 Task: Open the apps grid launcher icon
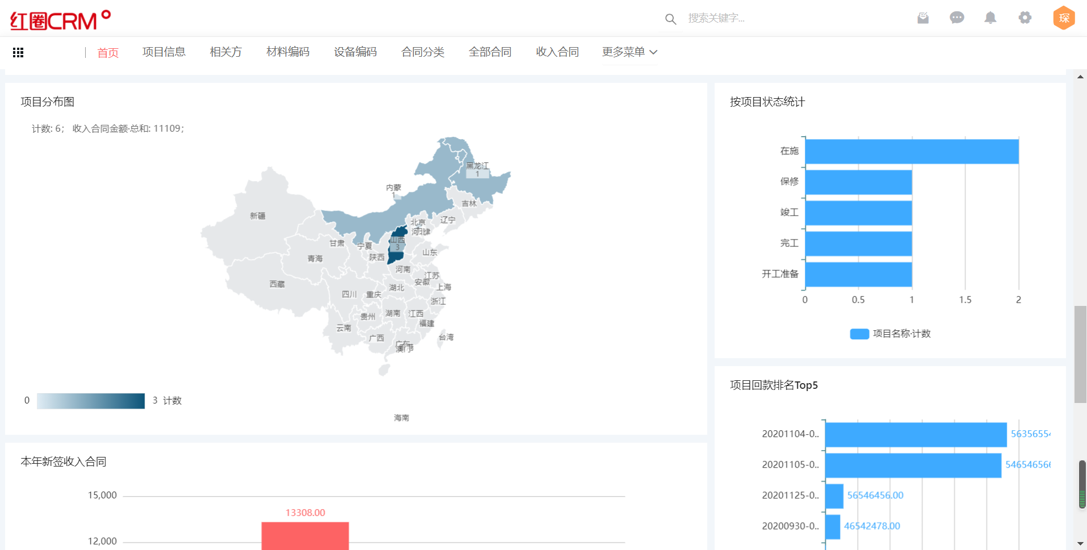(18, 52)
